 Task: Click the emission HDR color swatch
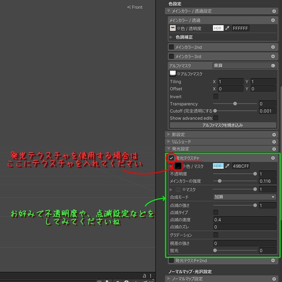218,166
